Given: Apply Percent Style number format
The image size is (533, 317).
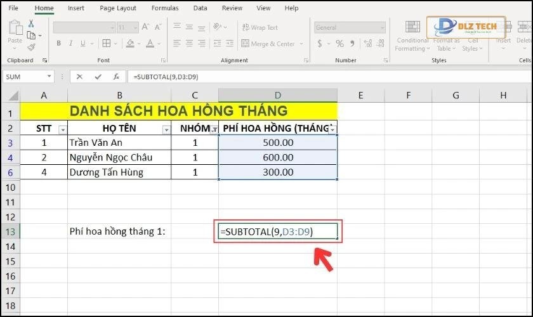Looking at the screenshot, I should coord(339,44).
